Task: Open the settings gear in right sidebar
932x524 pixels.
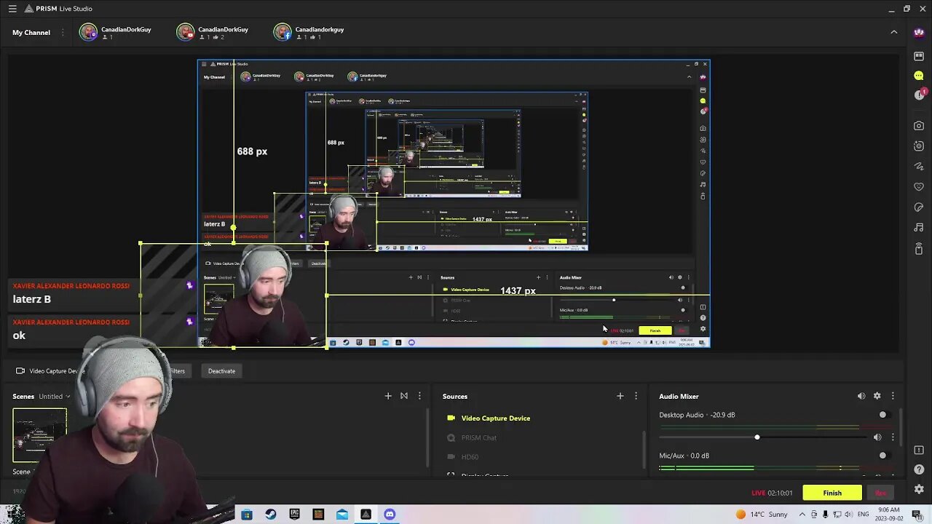Action: [x=919, y=490]
